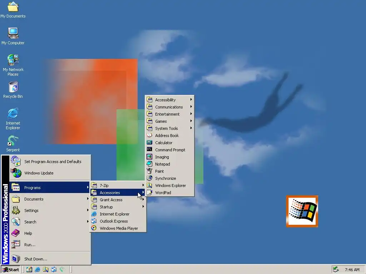Launch Calculator from the Accessories menu
This screenshot has width=366, height=274.
tap(170, 143)
